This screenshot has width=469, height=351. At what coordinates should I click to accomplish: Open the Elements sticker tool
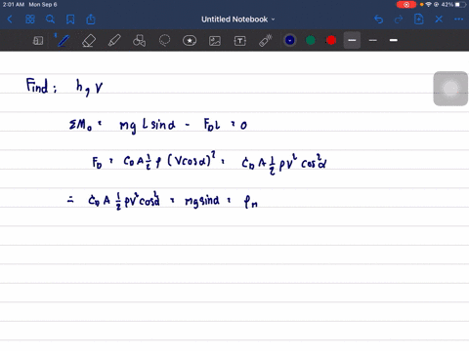190,41
